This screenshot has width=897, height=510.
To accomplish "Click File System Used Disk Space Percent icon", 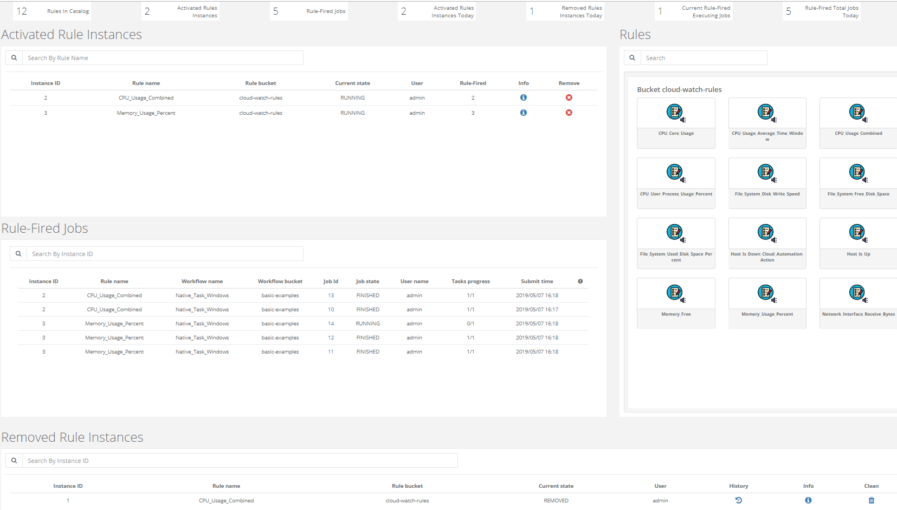I will tap(675, 233).
